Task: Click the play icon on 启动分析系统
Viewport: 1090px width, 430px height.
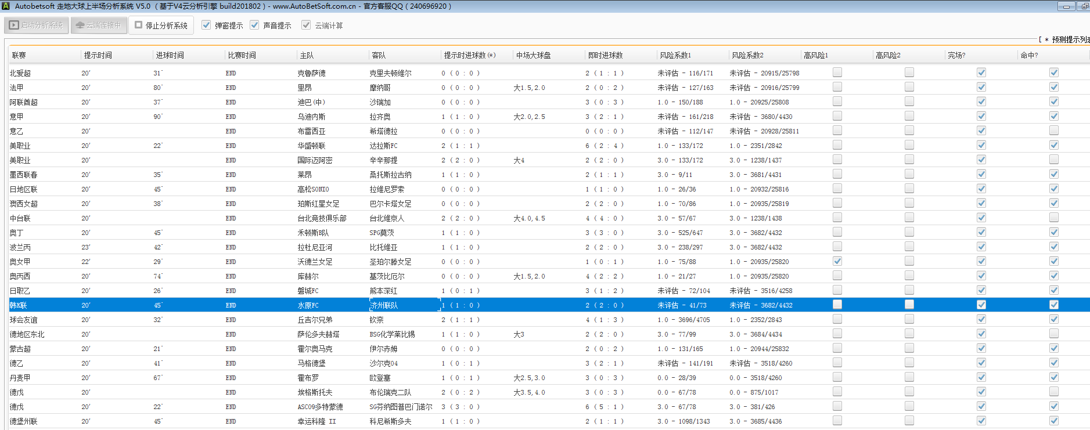Action: tap(14, 26)
